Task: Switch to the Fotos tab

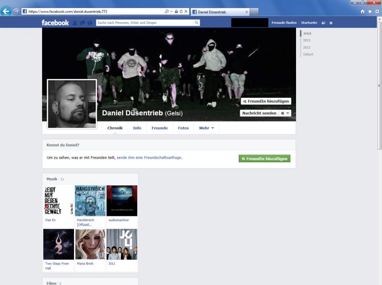Action: [183, 128]
